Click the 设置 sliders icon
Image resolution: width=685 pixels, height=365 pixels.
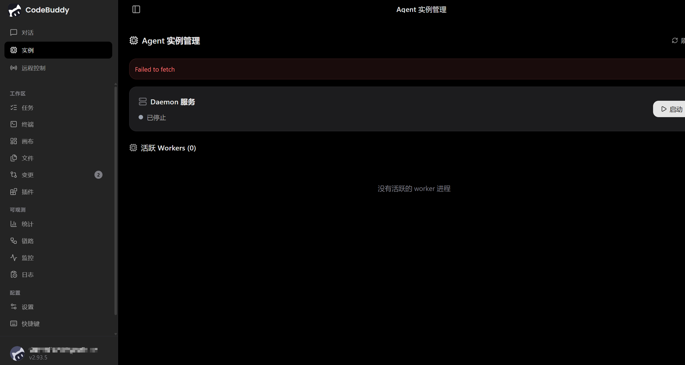14,306
